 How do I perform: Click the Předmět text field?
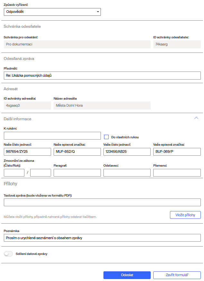point(102,75)
